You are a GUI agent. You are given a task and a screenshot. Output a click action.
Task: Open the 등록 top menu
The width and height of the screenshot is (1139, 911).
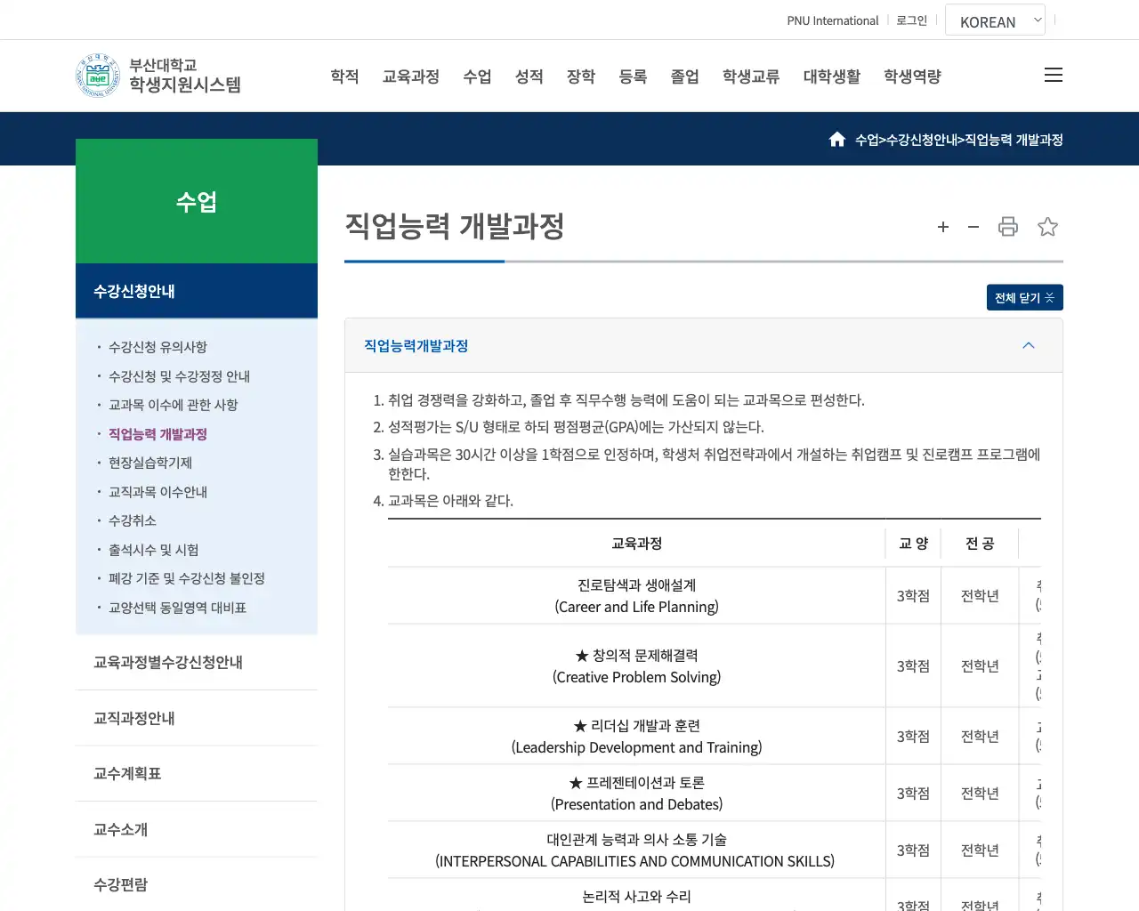point(633,77)
